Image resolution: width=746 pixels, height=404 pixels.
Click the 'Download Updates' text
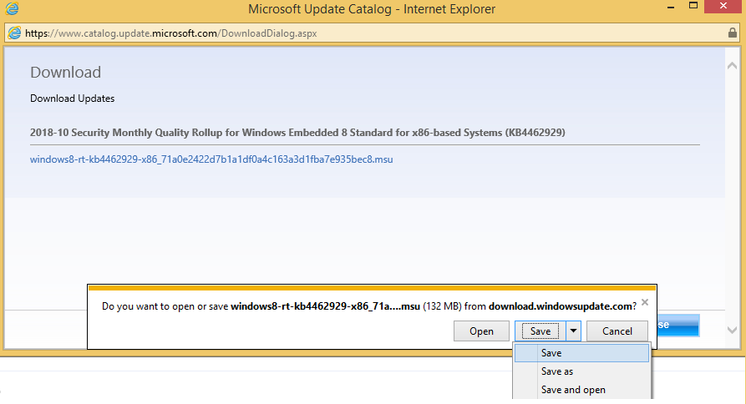[x=73, y=98]
